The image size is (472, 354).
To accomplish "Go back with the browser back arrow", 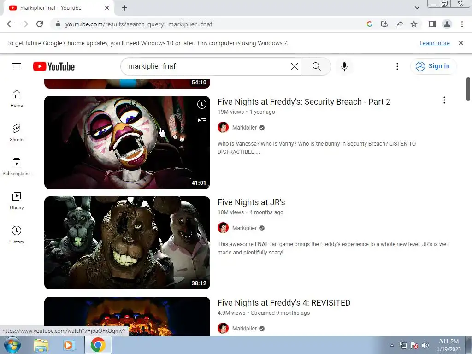I will coord(10,24).
